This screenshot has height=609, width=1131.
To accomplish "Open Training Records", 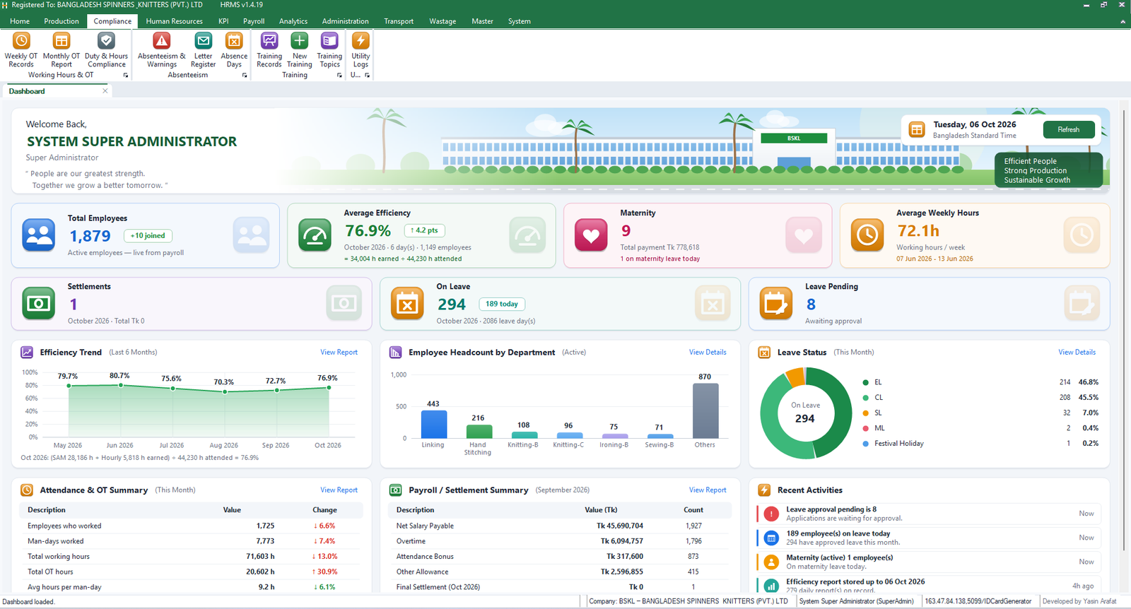I will [269, 50].
